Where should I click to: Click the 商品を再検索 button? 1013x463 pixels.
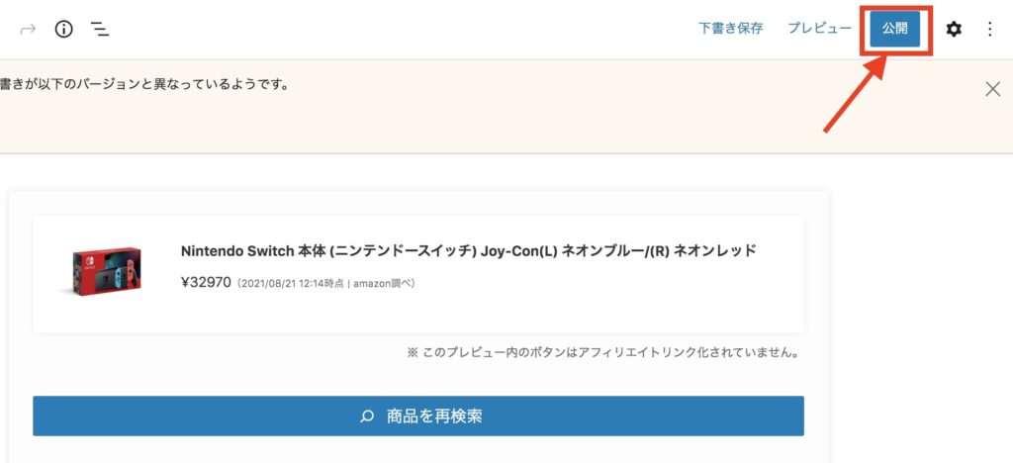(418, 416)
